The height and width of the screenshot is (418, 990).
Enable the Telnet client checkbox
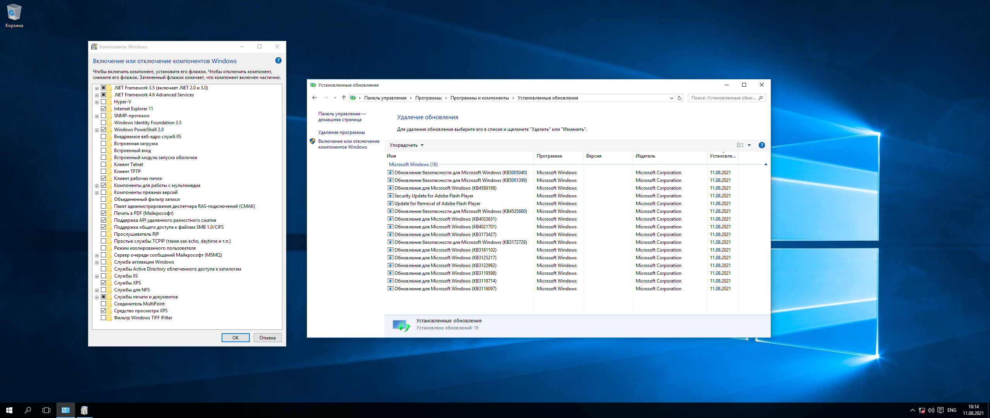103,164
